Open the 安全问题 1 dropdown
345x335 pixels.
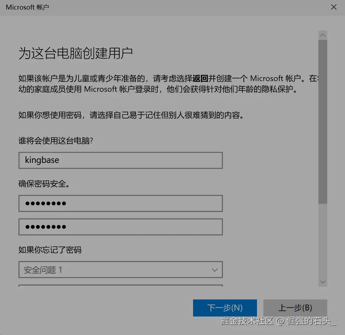(x=121, y=270)
